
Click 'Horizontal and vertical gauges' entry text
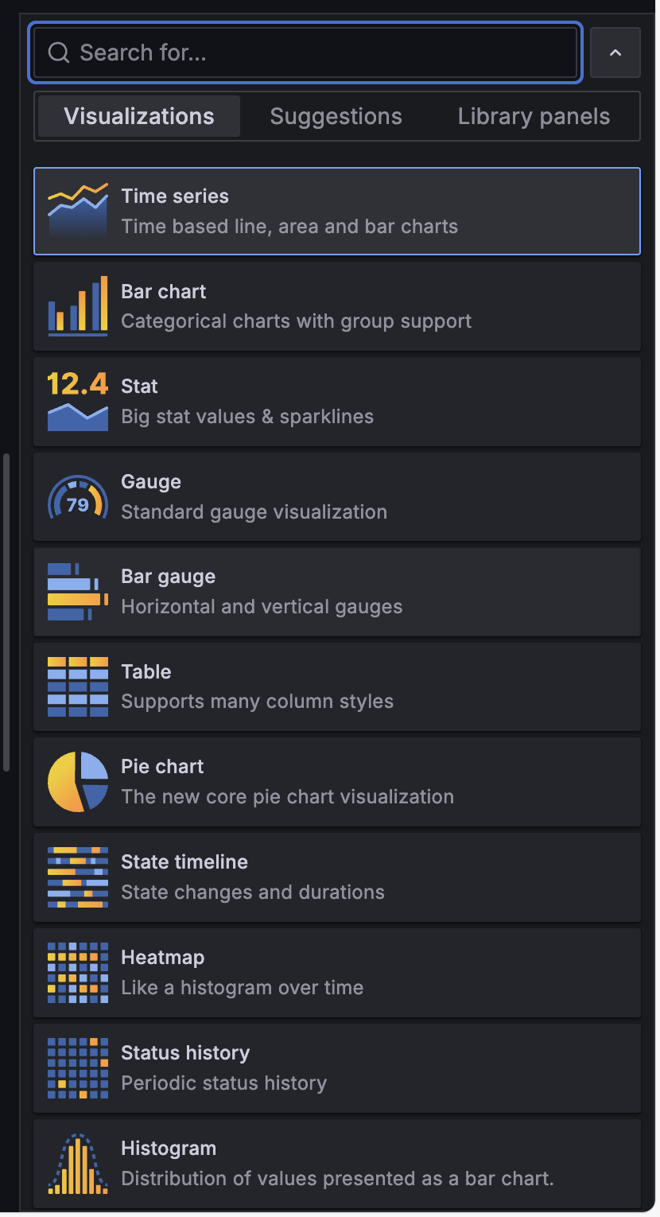pyautogui.click(x=262, y=607)
